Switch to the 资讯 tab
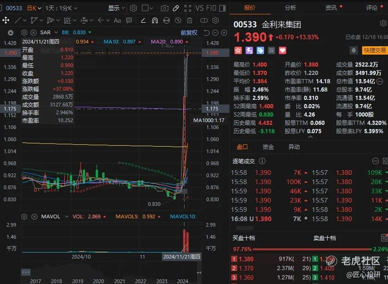Screen dimensions: 388x284 coord(331,8)
